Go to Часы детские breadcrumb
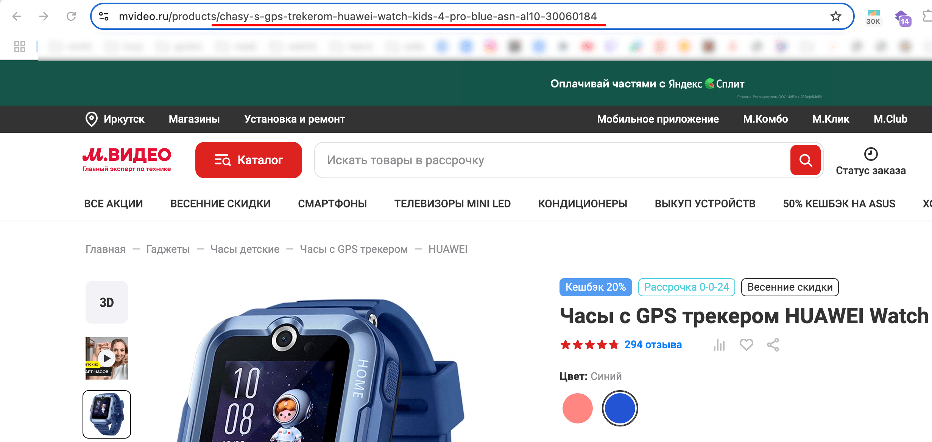The height and width of the screenshot is (442, 932). [245, 249]
